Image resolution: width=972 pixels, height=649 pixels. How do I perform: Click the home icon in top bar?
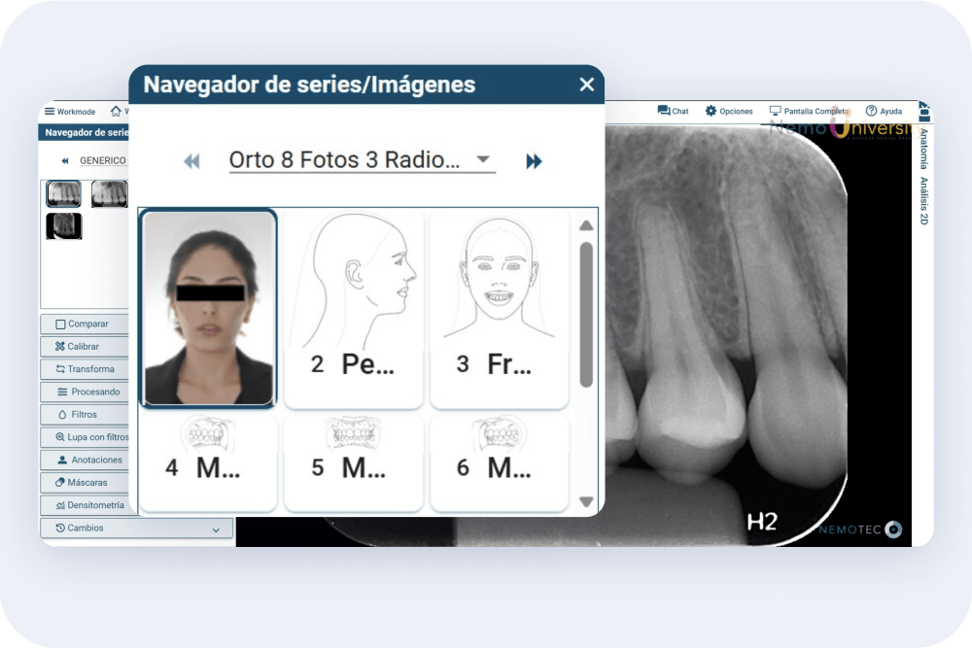pyautogui.click(x=116, y=112)
